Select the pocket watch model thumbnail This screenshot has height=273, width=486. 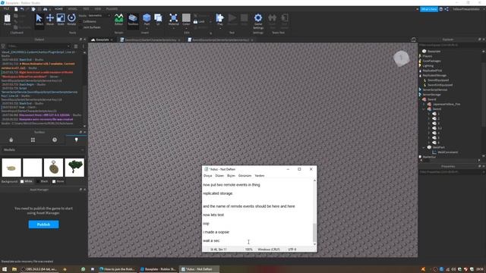click(53, 168)
